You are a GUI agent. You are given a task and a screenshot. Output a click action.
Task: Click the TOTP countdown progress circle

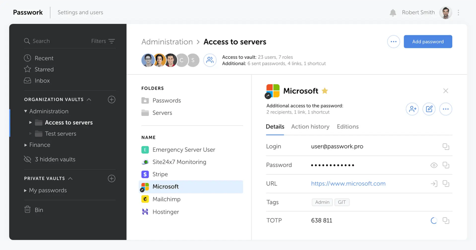[x=434, y=220]
